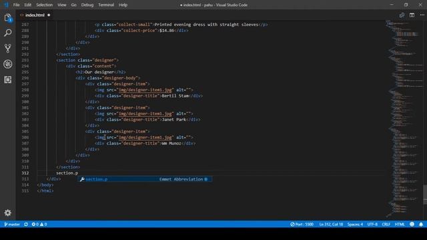The width and height of the screenshot is (427, 240).
Task: Click the Ln 312, Col 18 indicator
Action: point(331,224)
